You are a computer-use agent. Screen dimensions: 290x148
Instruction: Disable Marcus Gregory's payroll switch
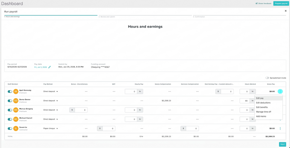point(10,110)
